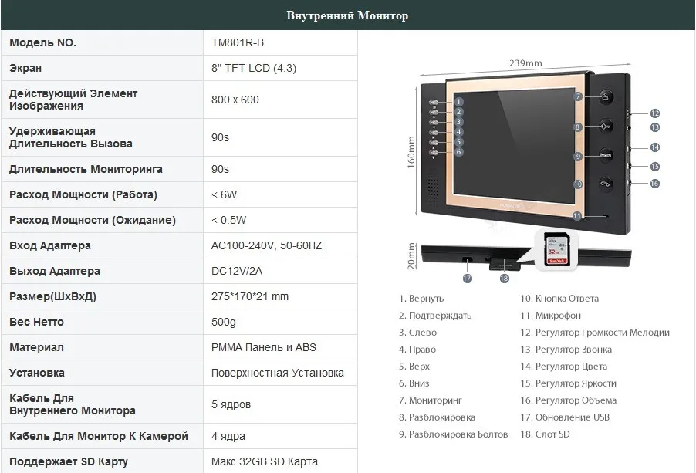
Task: Click legend item '16. Регулятор Объема'
Action: [568, 400]
